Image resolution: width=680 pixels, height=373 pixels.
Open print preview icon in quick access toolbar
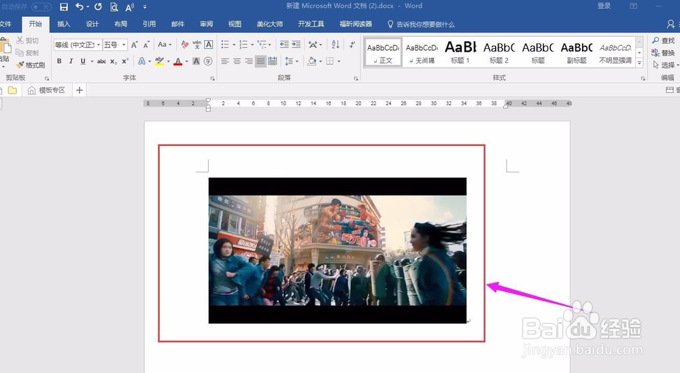tap(114, 7)
